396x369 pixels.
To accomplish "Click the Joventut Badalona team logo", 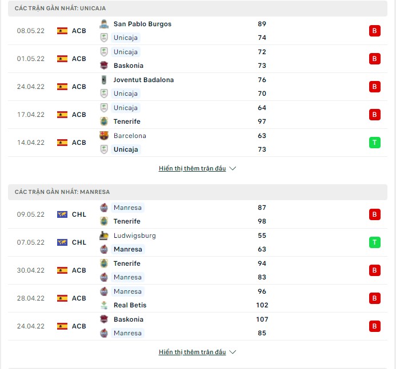I will point(104,80).
